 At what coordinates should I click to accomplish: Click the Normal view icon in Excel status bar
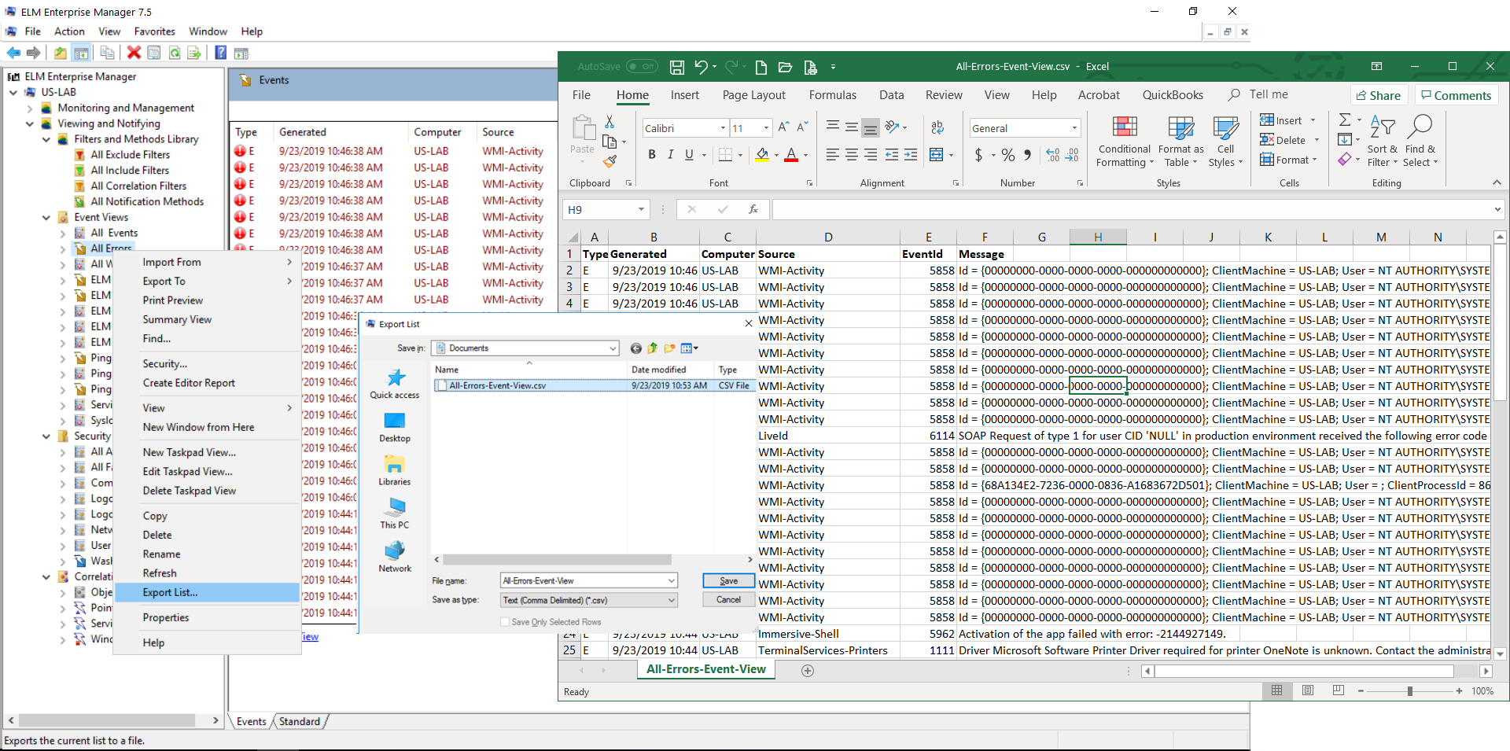[1276, 690]
